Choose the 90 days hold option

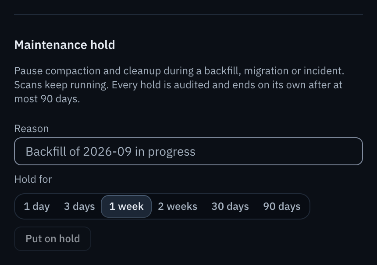[x=282, y=206]
